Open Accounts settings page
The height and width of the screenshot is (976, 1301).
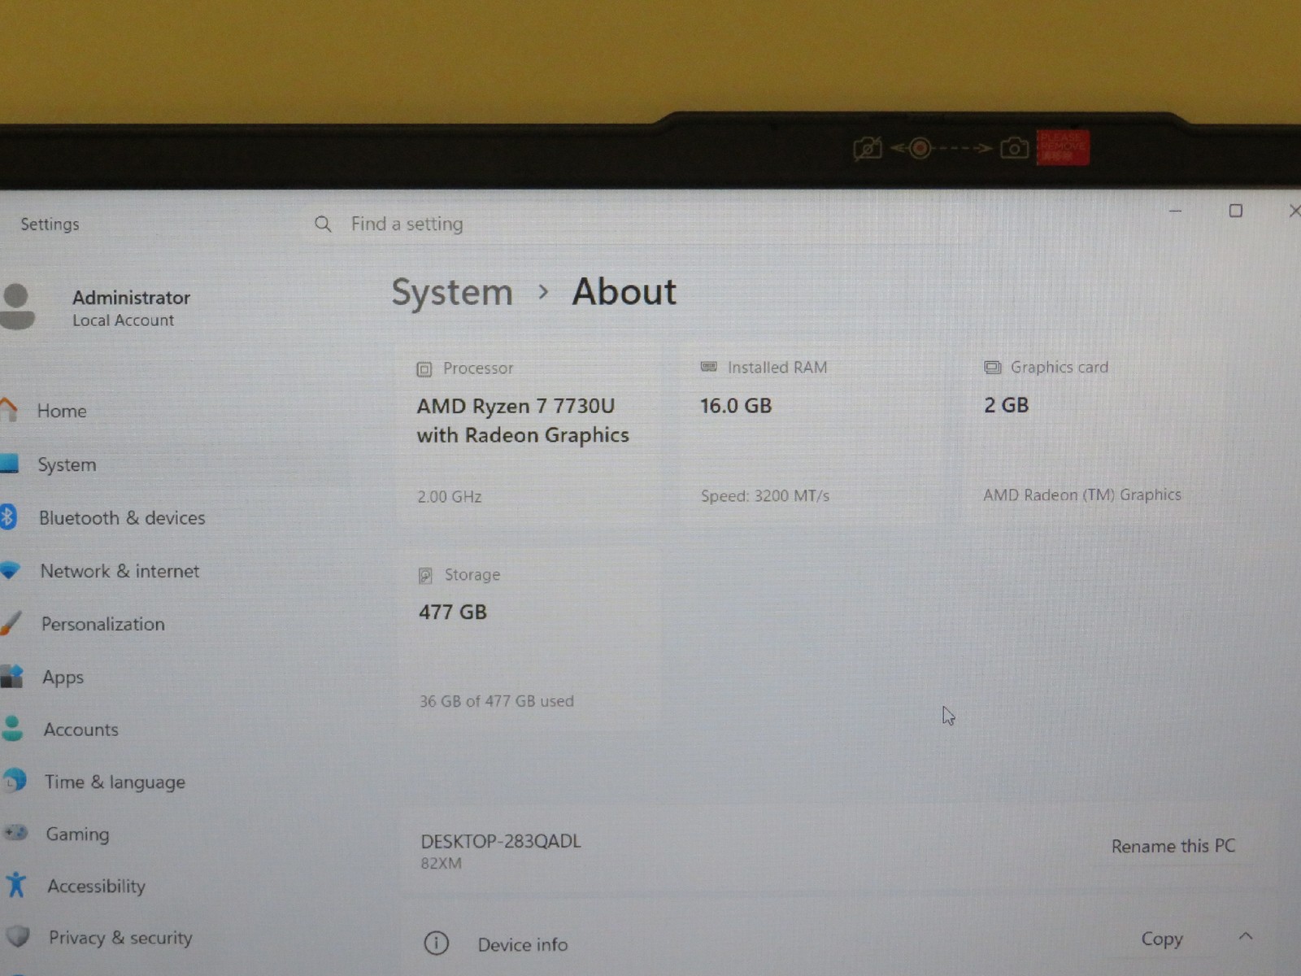(x=81, y=730)
